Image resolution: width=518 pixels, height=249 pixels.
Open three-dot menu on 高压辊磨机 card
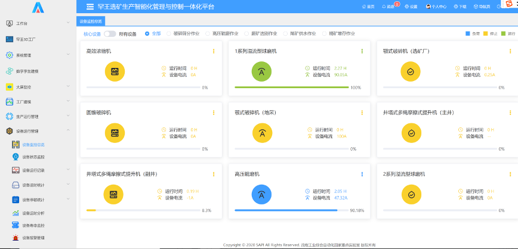362,174
